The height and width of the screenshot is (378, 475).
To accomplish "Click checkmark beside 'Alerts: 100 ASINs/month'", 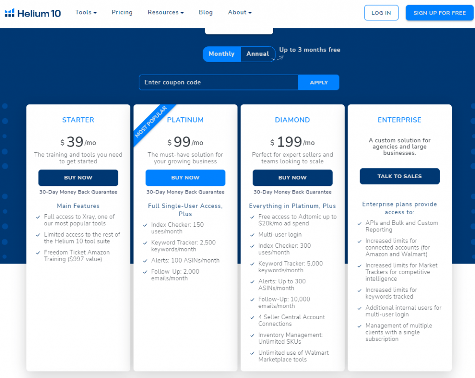I will click(x=145, y=261).
